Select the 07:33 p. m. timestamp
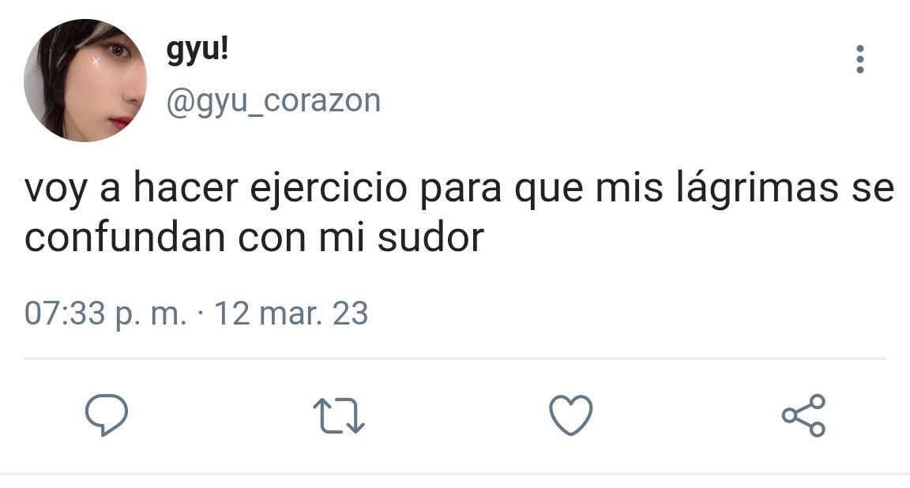 tap(106, 314)
